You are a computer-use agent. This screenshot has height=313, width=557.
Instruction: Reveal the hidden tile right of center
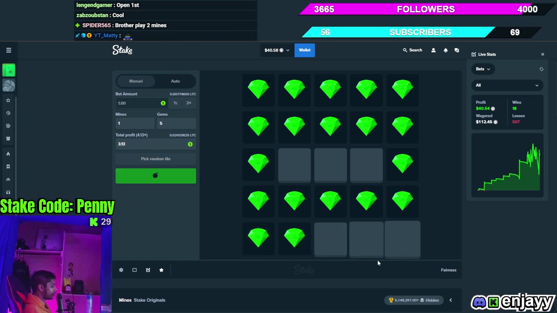(x=366, y=164)
